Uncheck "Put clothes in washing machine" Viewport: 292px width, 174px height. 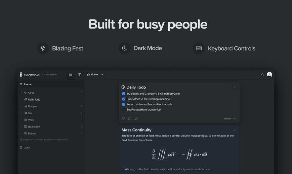pos(124,99)
